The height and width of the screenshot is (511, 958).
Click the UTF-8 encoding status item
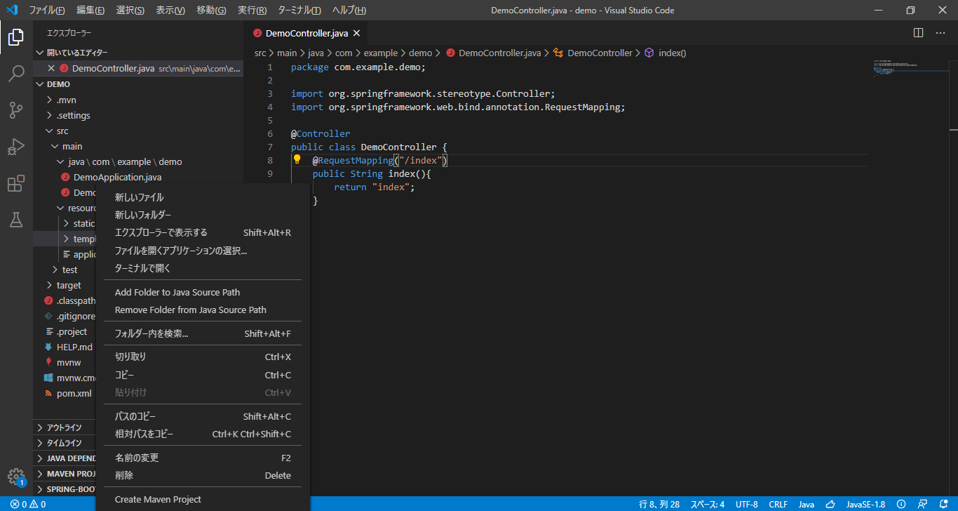coord(746,504)
